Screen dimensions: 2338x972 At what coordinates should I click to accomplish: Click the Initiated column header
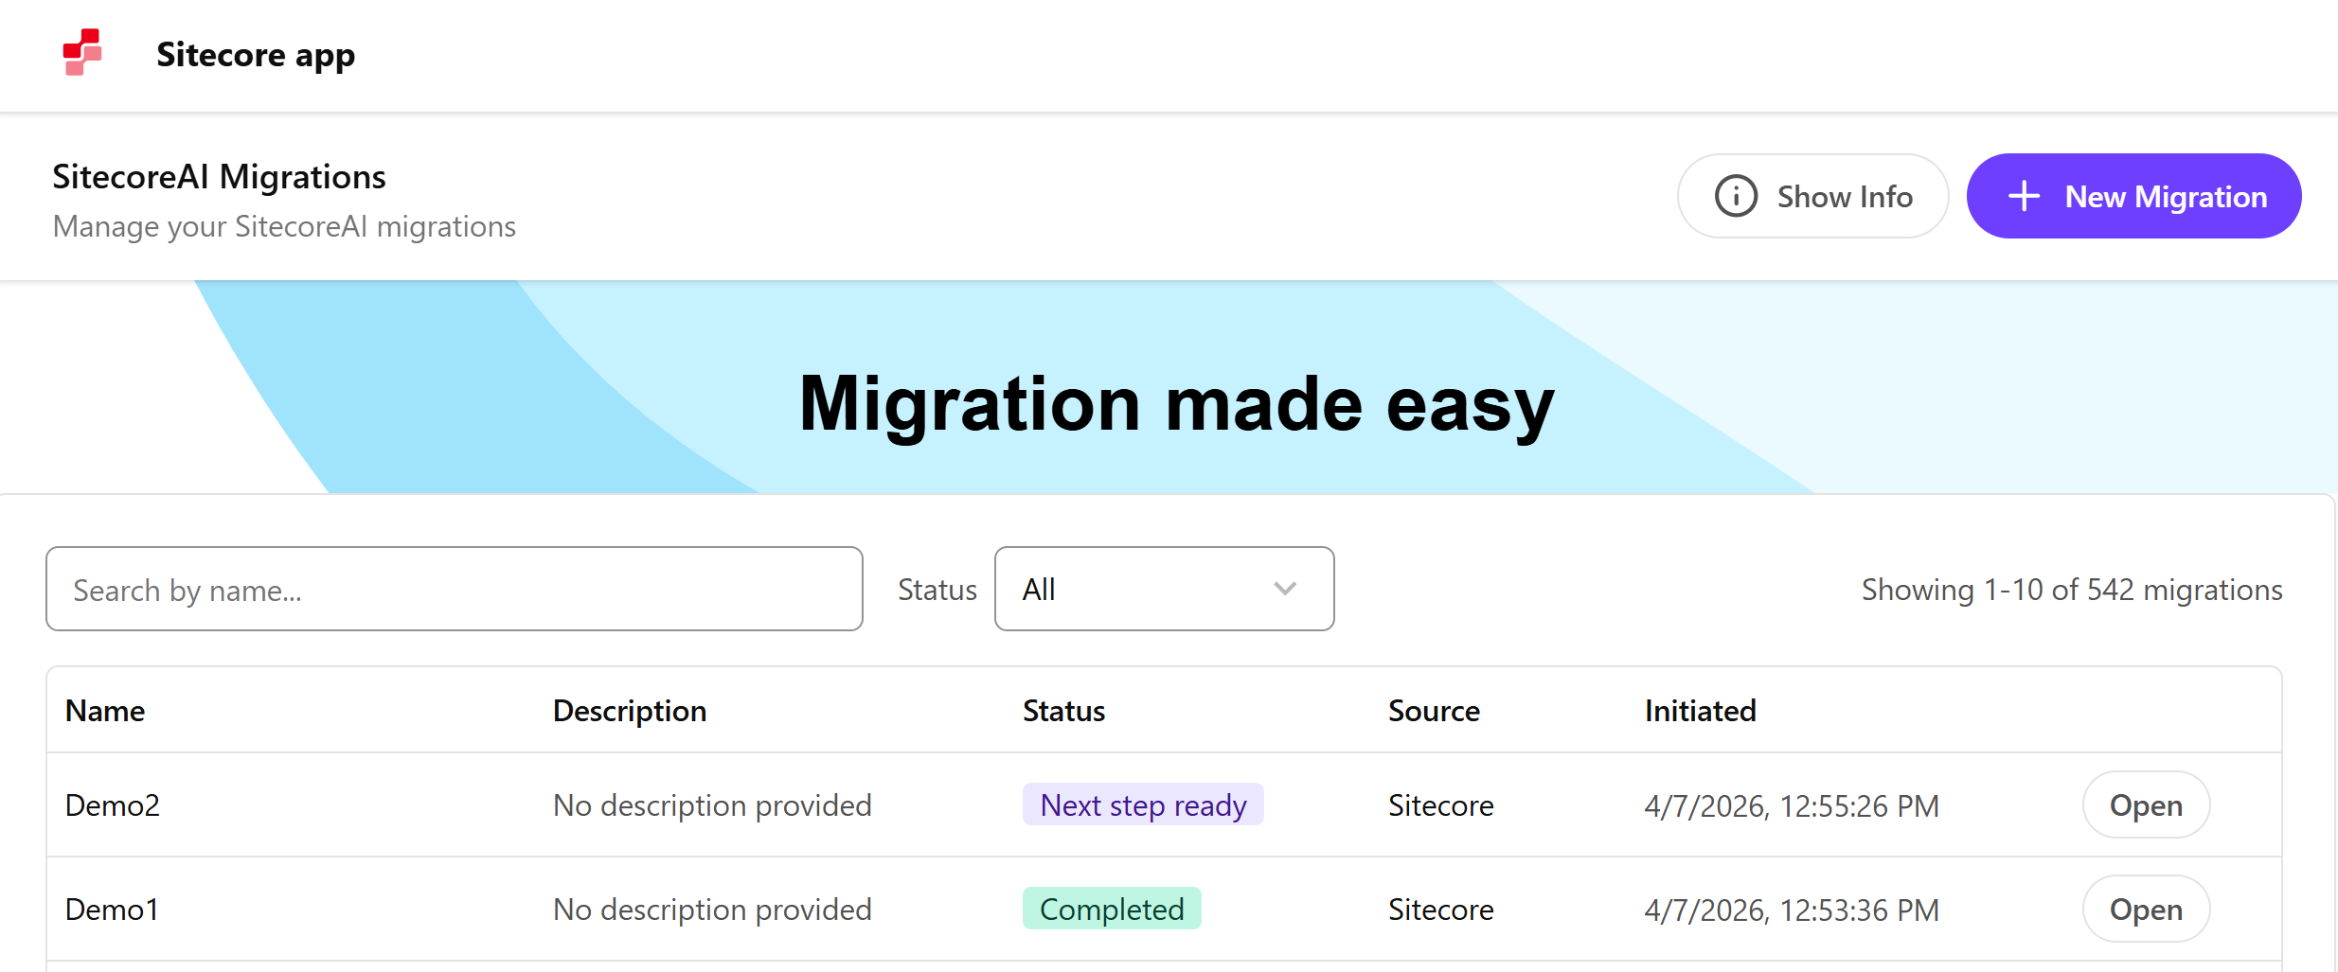point(1700,711)
